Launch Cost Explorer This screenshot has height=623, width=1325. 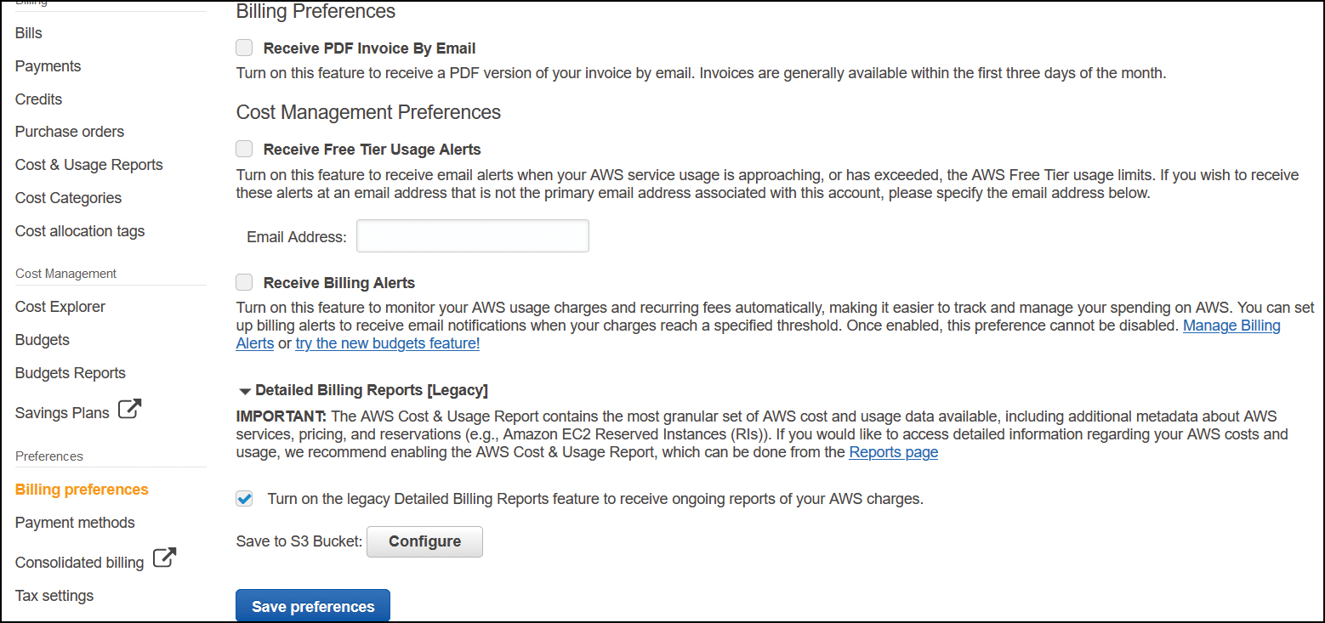(60, 307)
